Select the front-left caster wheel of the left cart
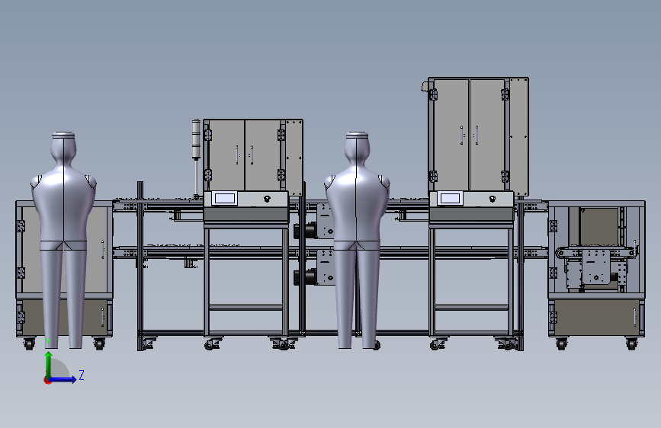The image size is (661, 428). click(29, 344)
